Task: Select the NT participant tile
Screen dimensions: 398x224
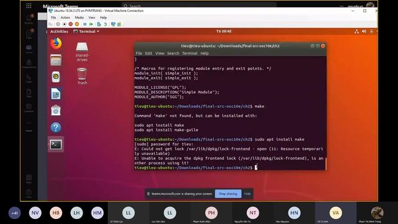Action: [x=253, y=213]
